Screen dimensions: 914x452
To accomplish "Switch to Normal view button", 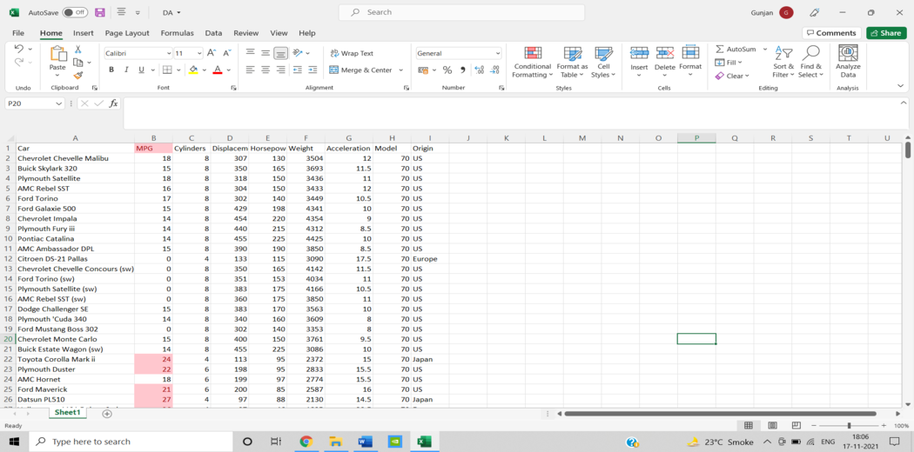I will (749, 426).
